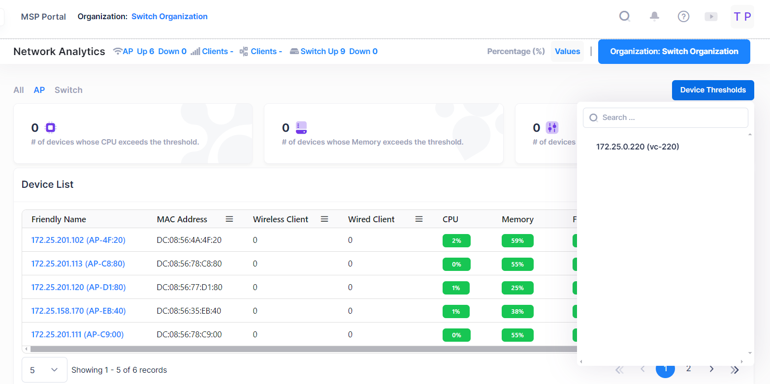The image size is (770, 384).
Task: Click the AP Up 6 status text
Action: [138, 51]
